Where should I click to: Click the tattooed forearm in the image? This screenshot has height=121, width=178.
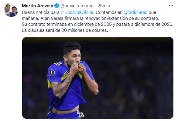[x=61, y=87]
